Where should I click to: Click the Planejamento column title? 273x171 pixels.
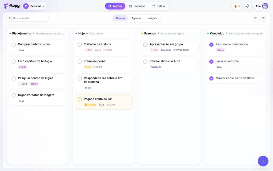click(x=22, y=33)
